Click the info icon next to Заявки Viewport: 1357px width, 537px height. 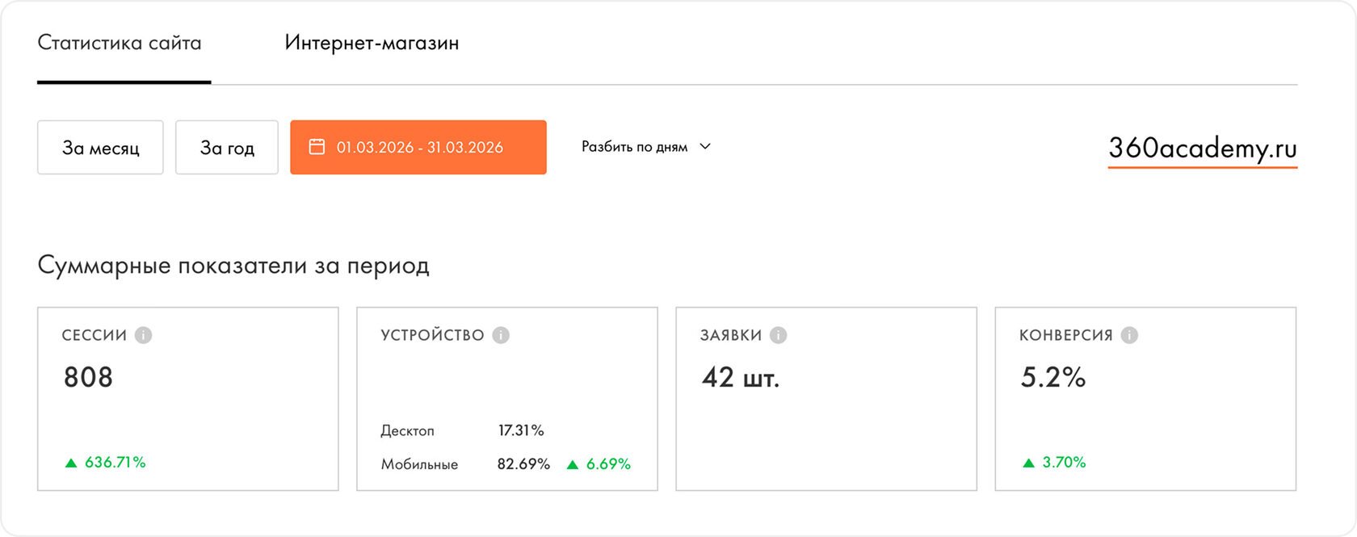pos(778,335)
